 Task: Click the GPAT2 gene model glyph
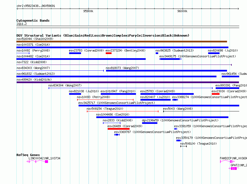click(x=234, y=168)
